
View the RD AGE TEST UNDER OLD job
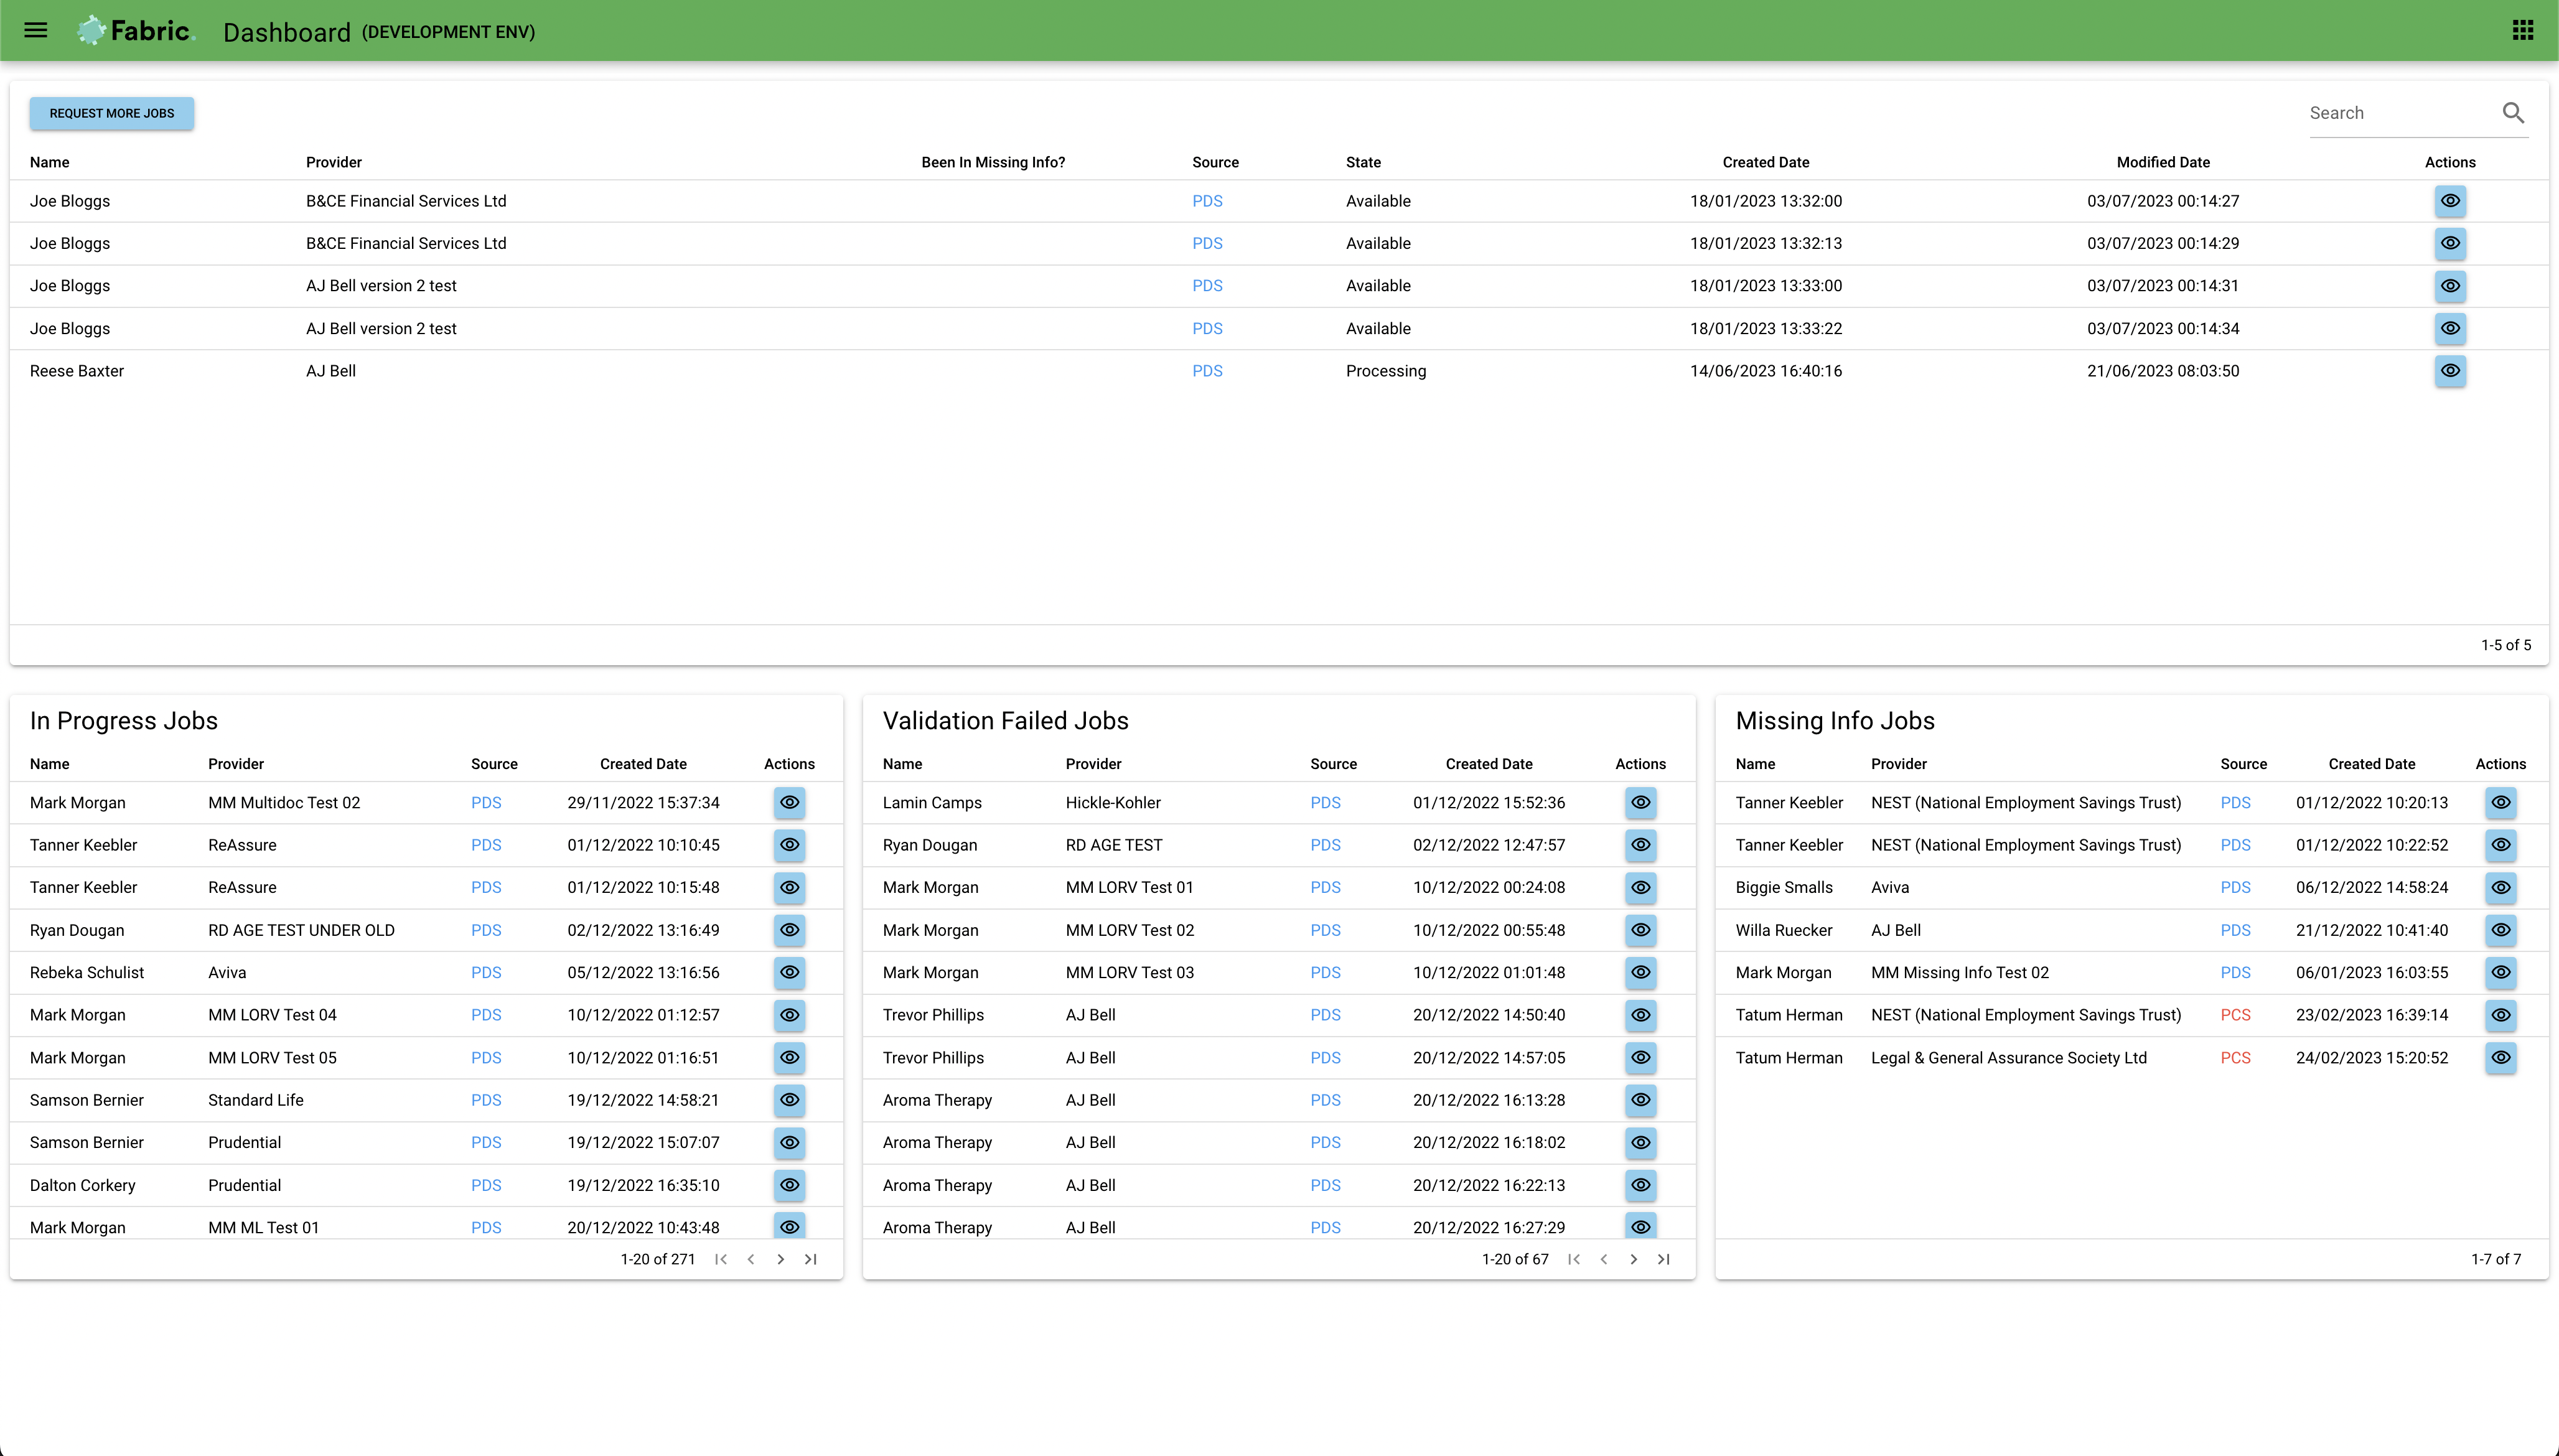[789, 930]
